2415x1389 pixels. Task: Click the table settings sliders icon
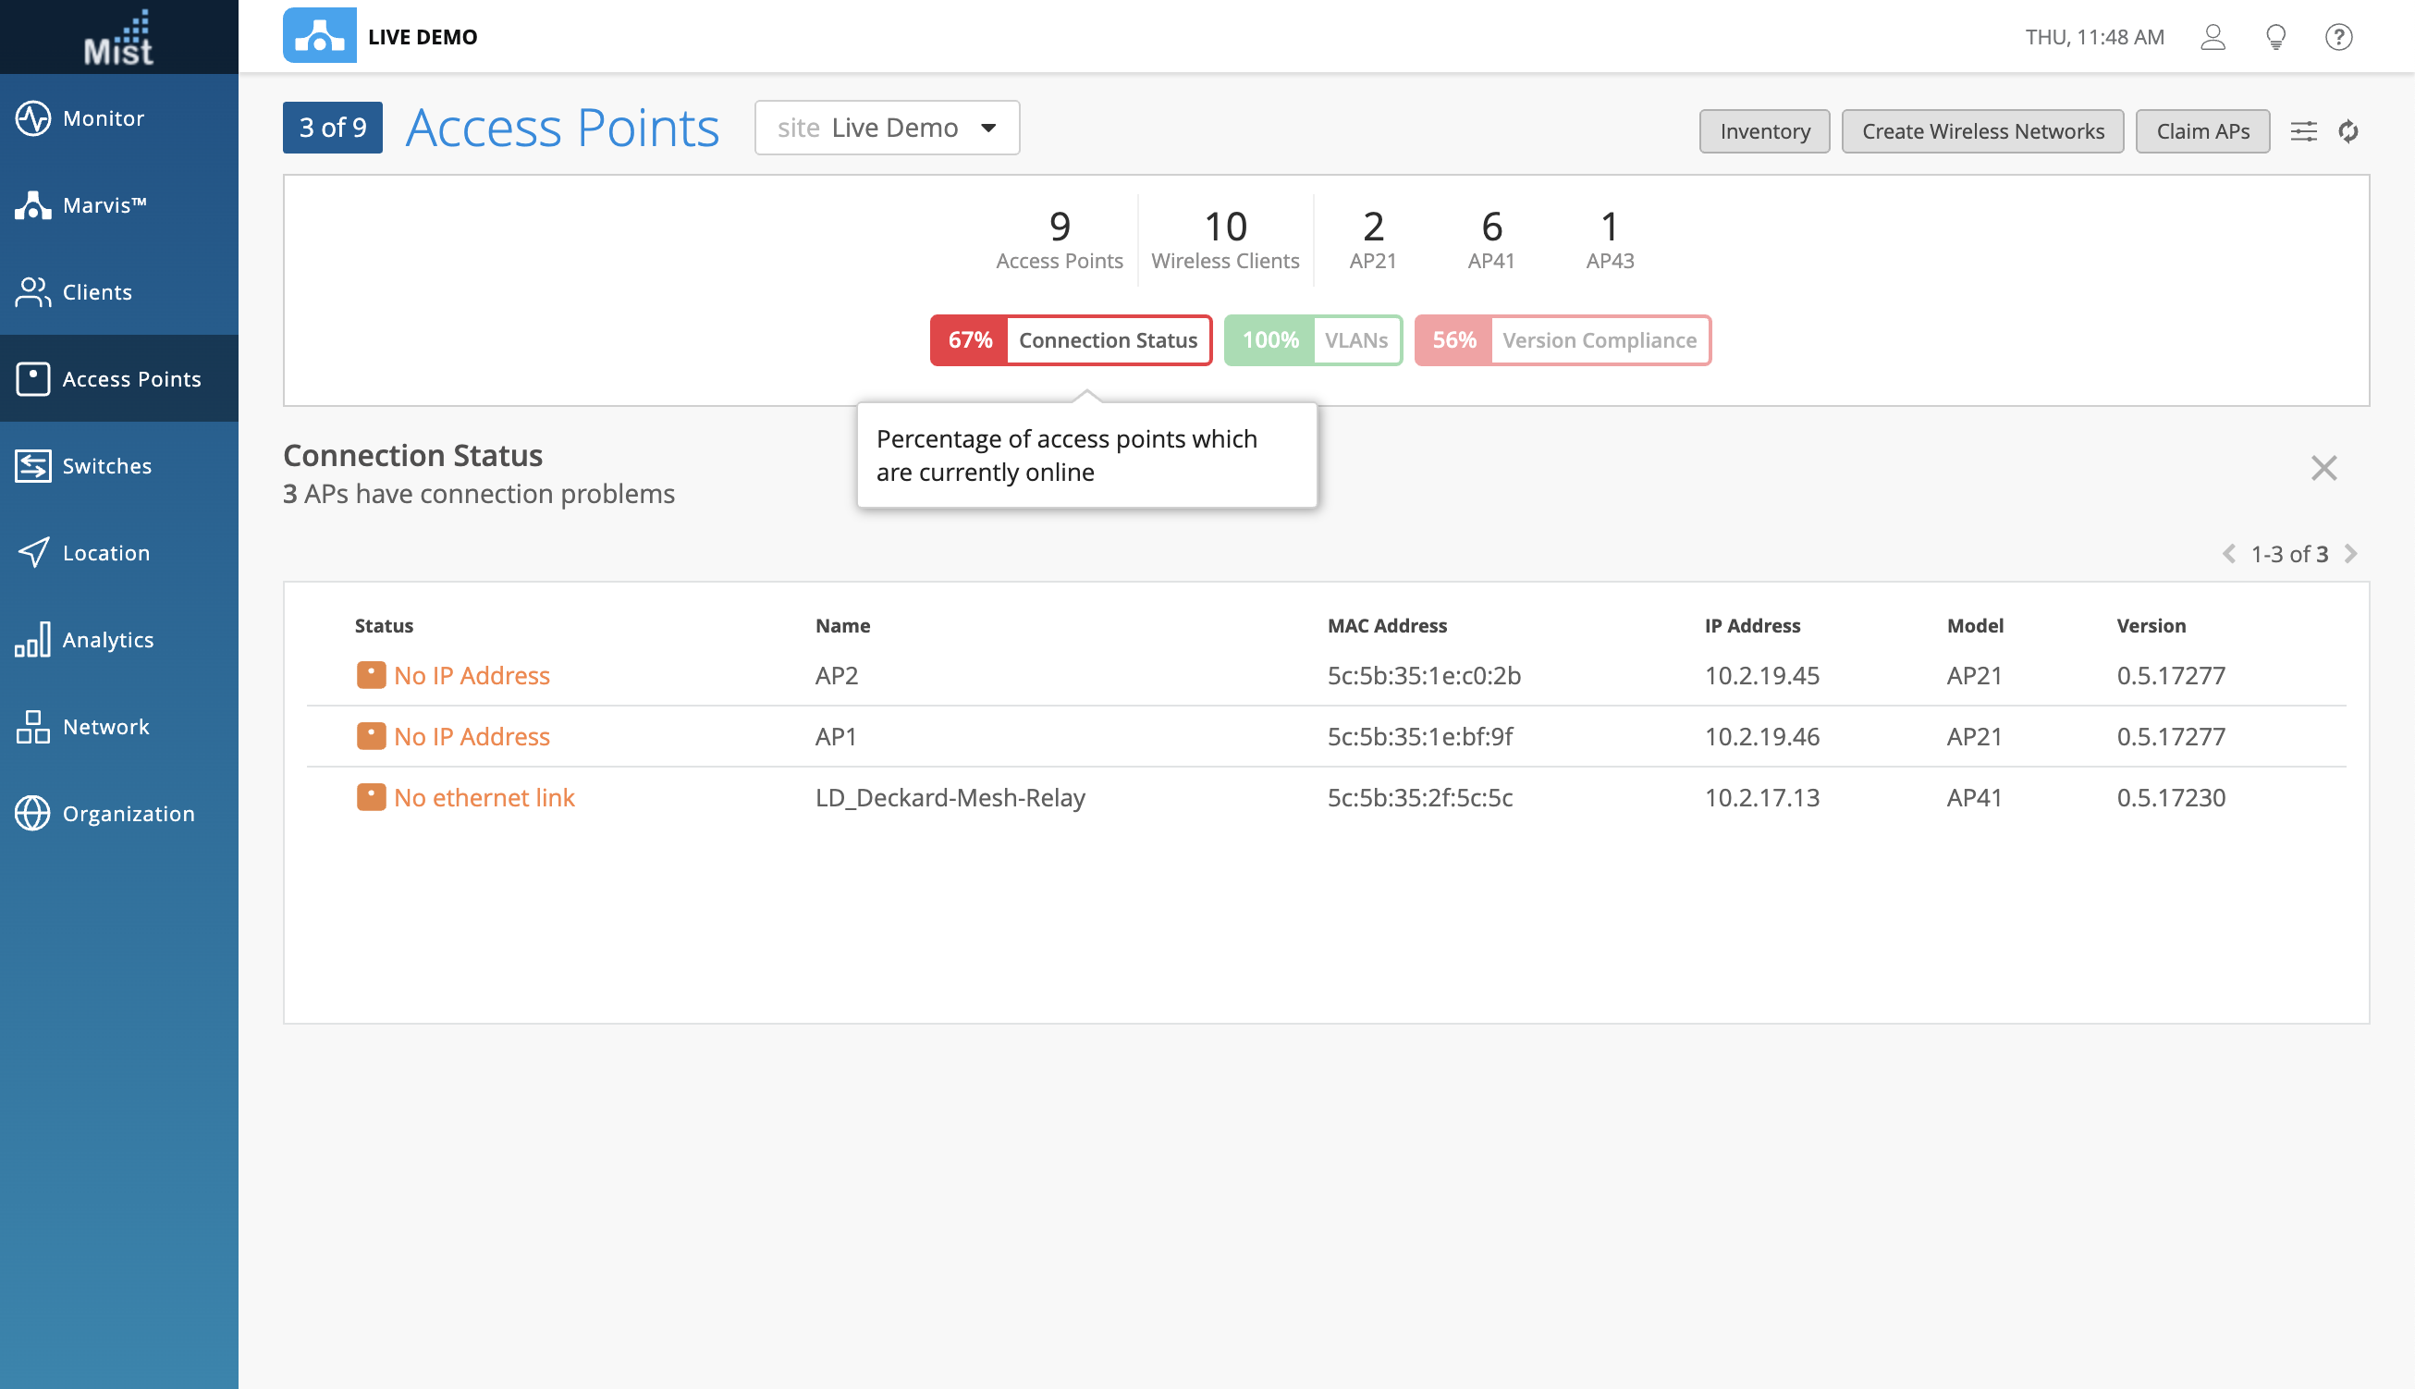tap(2303, 130)
